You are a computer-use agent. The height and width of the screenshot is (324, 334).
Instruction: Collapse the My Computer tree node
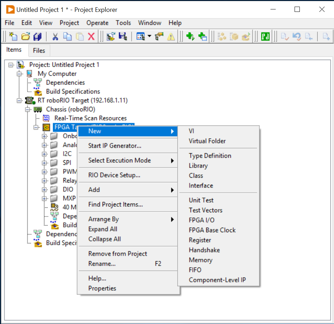pos(20,74)
